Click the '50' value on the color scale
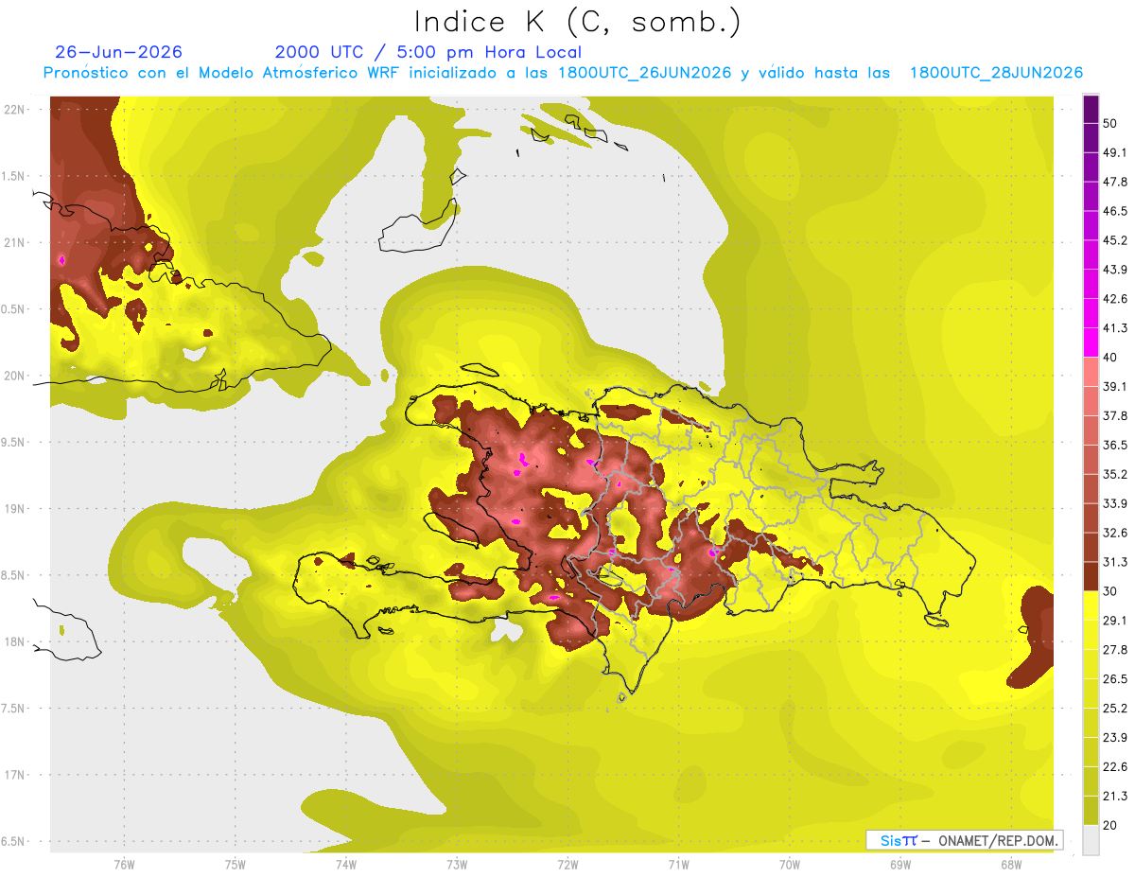This screenshot has height=877, width=1135. [1109, 123]
